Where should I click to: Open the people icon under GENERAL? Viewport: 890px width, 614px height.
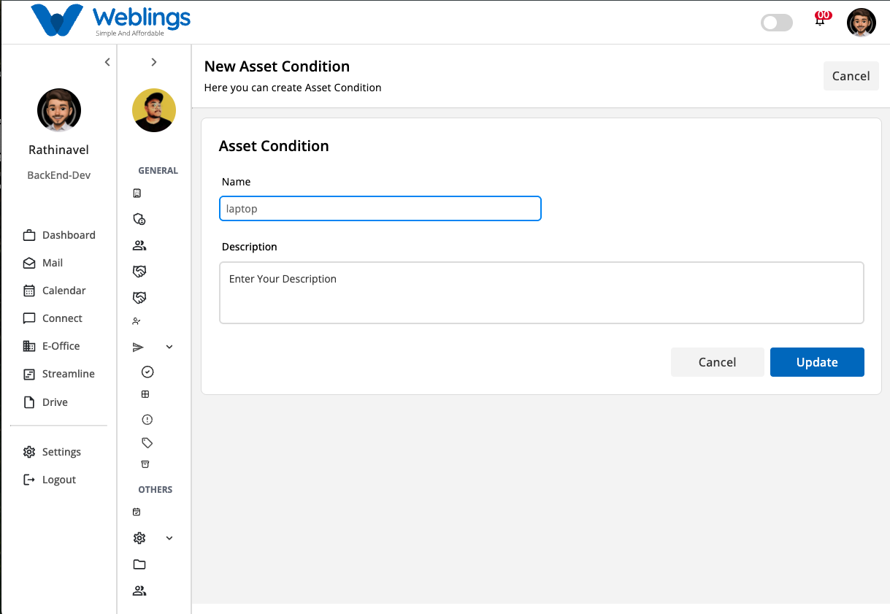pyautogui.click(x=139, y=245)
